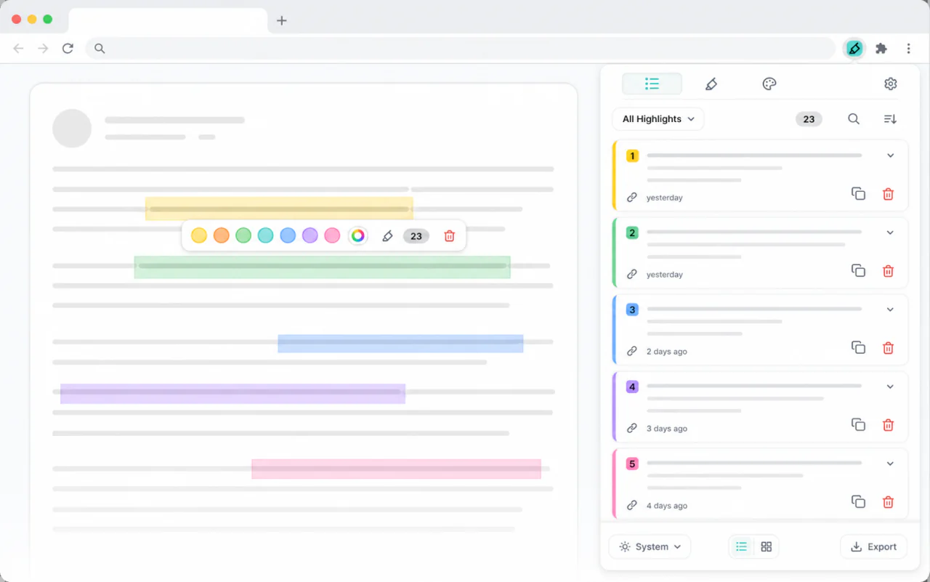Screen dimensions: 930x582
Task: Delete highlight 1 with red trash icon
Action: point(888,194)
